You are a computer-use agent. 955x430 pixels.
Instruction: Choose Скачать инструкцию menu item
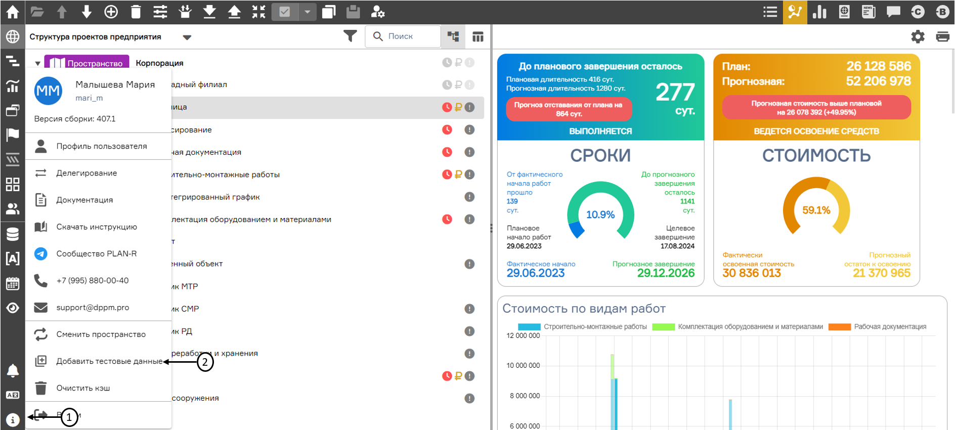coord(98,227)
